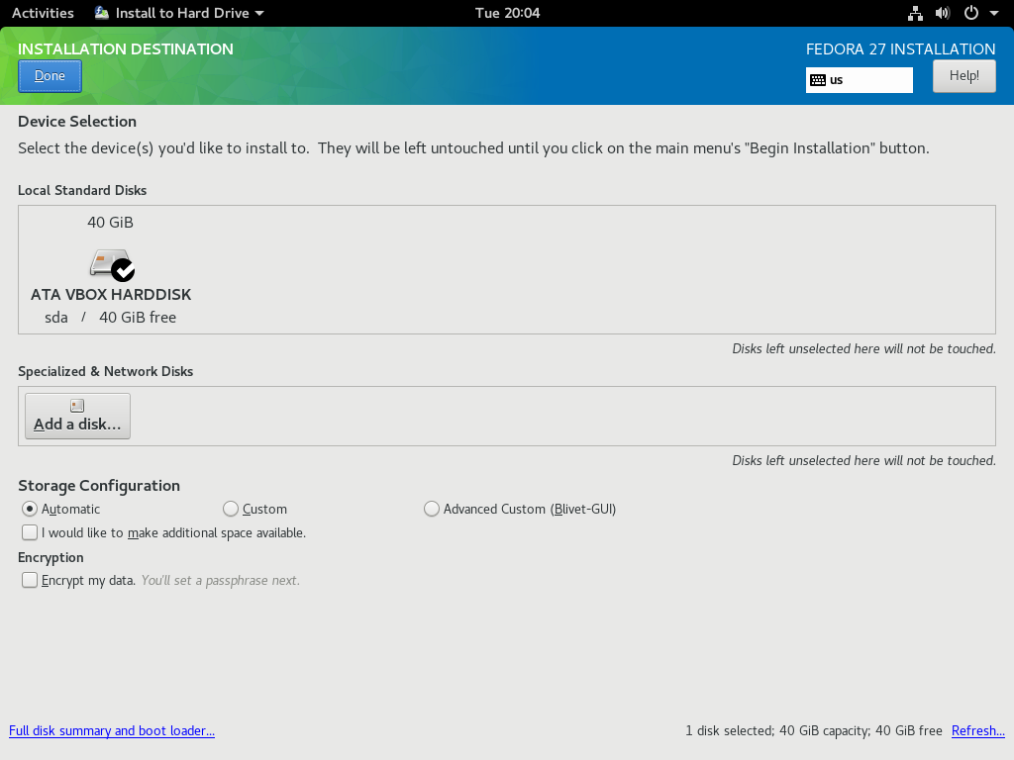This screenshot has height=760, width=1014.
Task: Click the Help! button
Action: coord(963,76)
